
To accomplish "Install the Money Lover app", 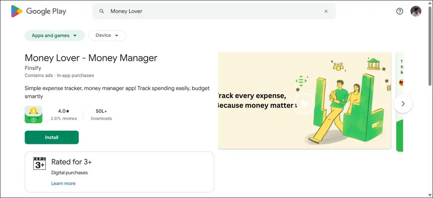I will click(52, 138).
